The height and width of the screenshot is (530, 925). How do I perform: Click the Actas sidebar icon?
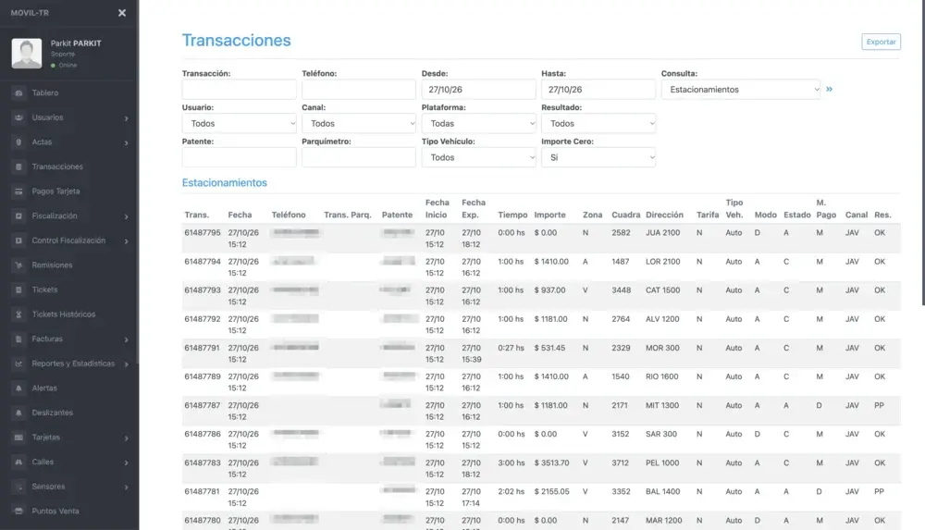18,142
